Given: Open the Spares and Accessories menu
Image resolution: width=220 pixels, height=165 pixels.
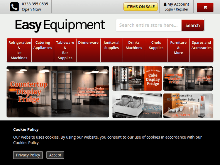Looking at the screenshot, I should (201, 50).
